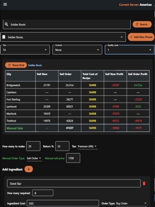This screenshot has height=207, width=155.
Task: Focus the Soldier Boots search field
Action: 67,25
